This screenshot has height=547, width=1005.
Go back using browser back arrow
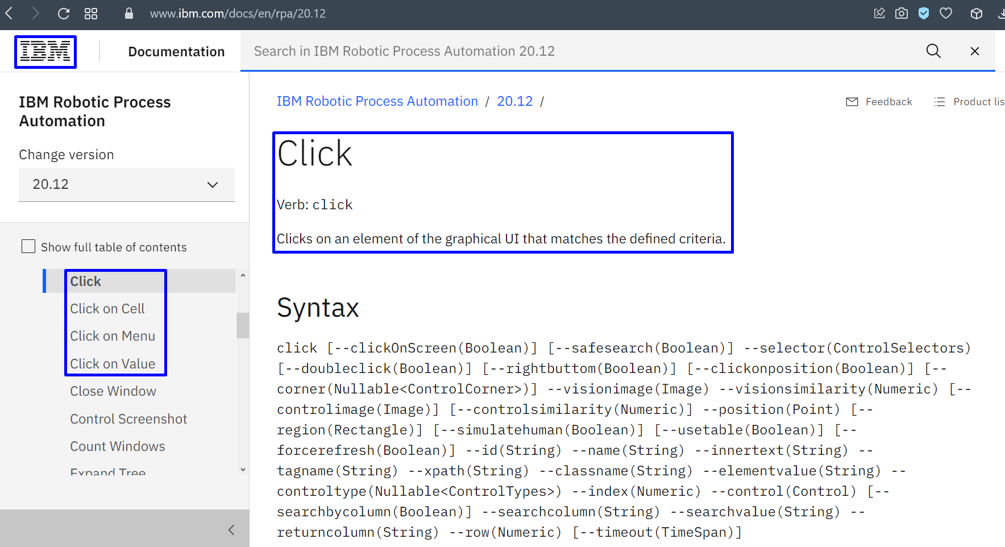click(9, 13)
